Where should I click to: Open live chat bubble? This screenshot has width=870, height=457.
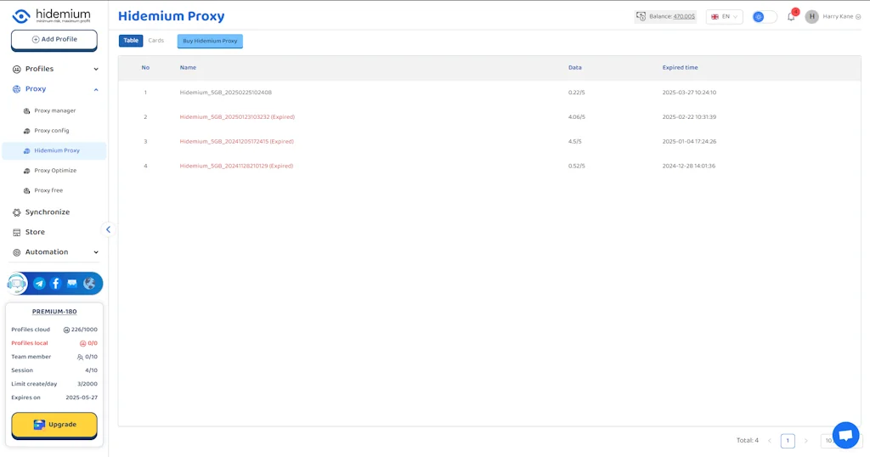(x=845, y=435)
